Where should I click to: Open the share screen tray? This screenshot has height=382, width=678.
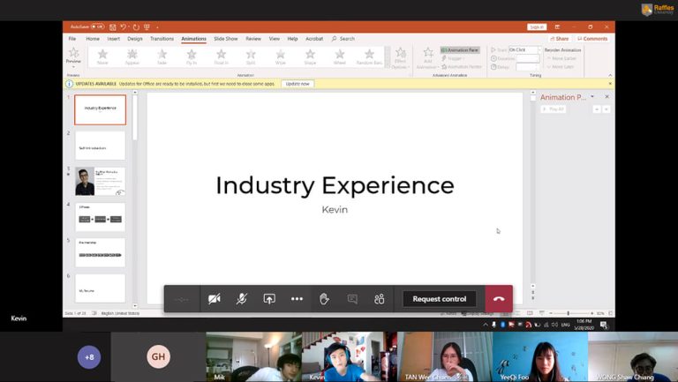pos(269,299)
